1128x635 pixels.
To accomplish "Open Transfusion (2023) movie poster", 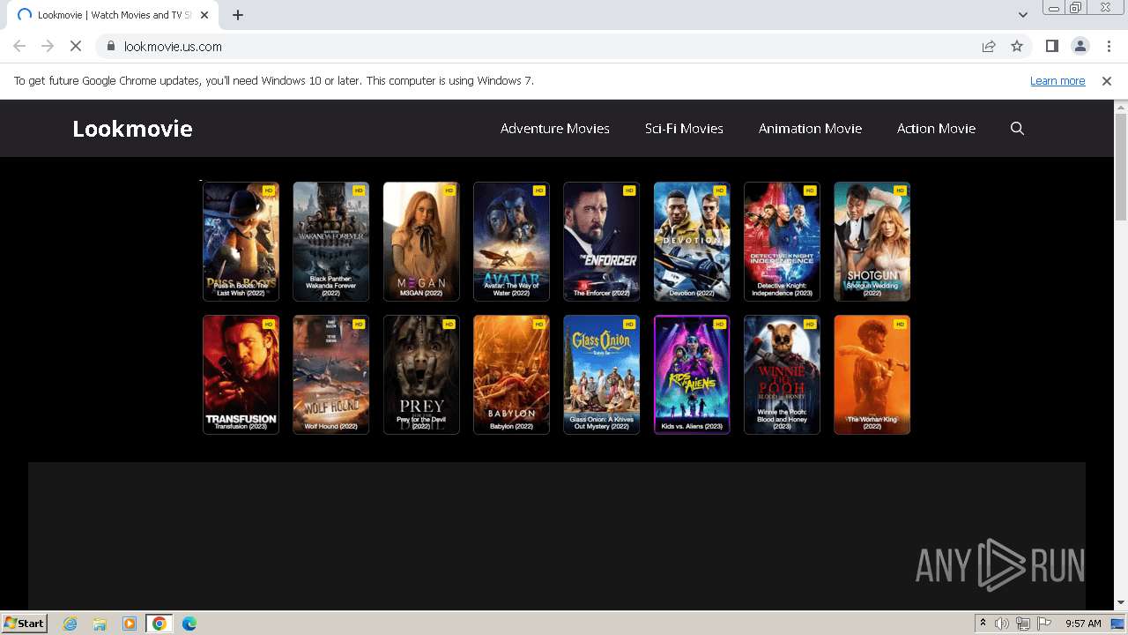I will point(241,375).
